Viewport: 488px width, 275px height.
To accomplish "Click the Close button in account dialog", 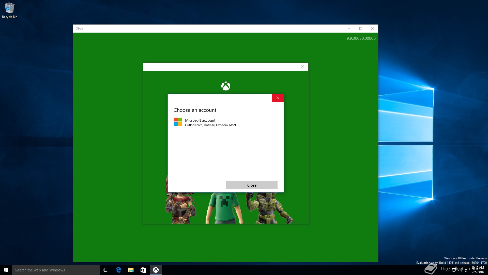I will click(x=252, y=185).
